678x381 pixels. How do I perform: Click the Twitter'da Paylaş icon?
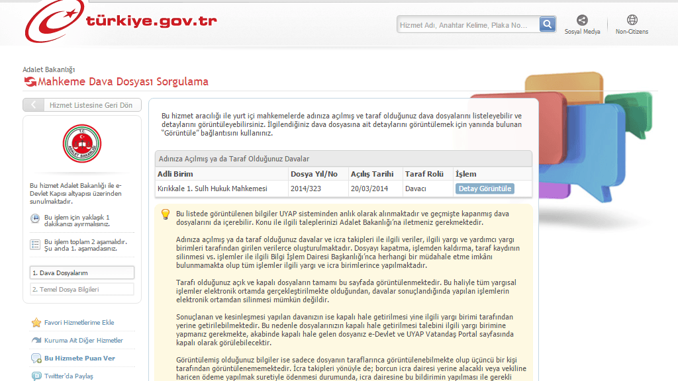tap(36, 376)
